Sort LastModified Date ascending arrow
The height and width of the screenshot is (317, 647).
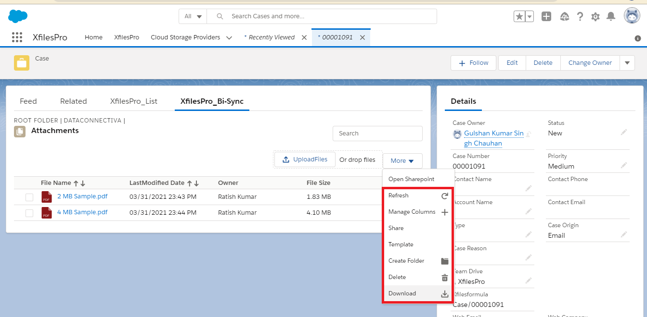coord(189,183)
